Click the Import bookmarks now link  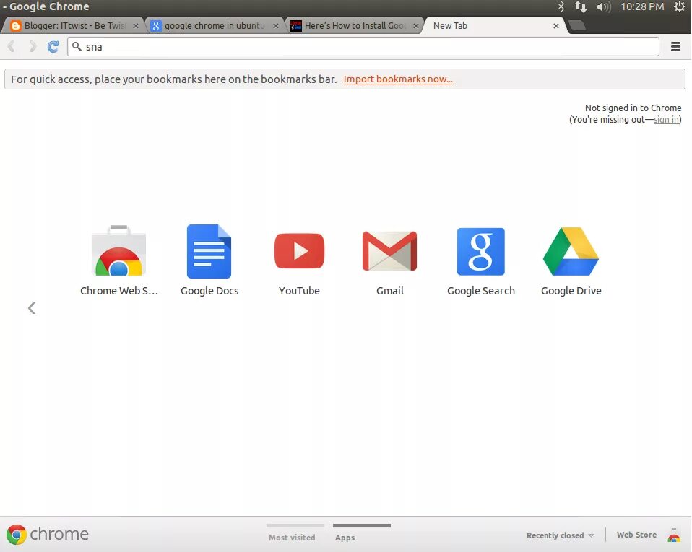click(398, 79)
